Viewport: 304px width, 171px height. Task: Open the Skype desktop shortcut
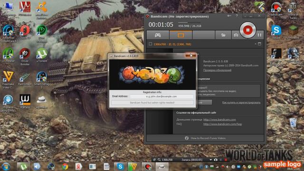click(276, 32)
